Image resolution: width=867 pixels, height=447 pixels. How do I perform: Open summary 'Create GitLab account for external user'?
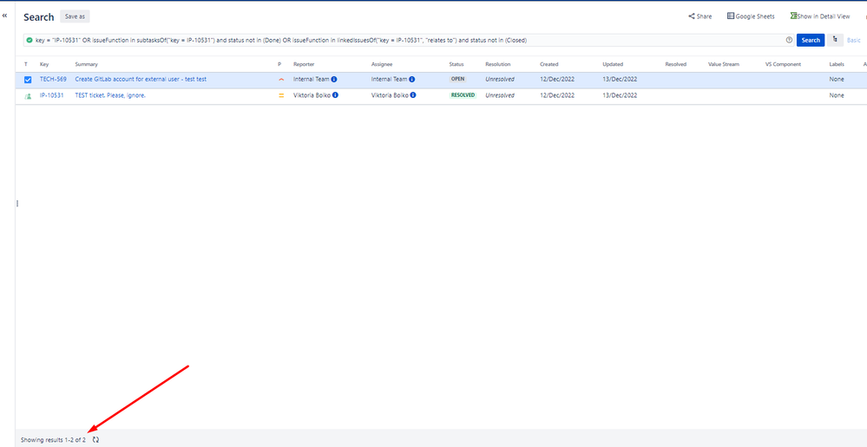pyautogui.click(x=141, y=79)
